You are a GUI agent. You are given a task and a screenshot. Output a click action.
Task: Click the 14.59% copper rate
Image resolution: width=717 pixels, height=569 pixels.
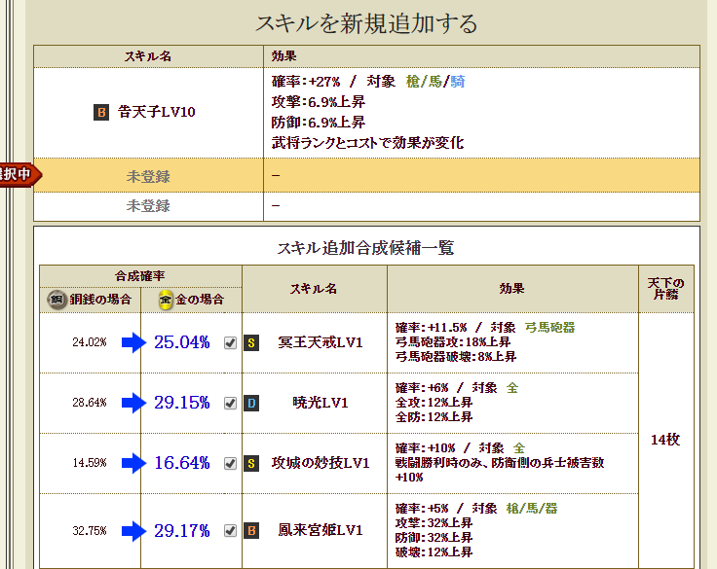coord(90,463)
